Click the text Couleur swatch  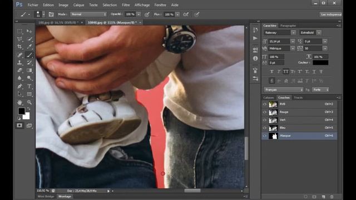pos(320,63)
